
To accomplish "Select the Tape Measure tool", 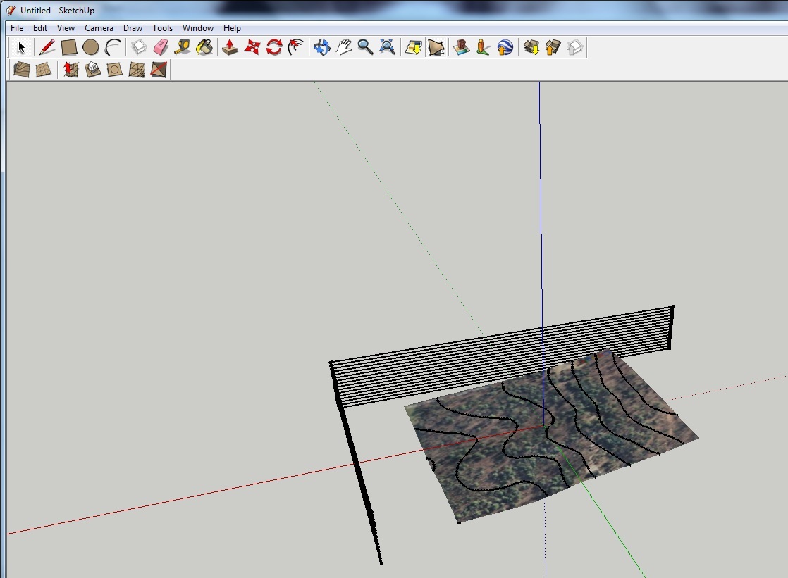I will click(183, 47).
